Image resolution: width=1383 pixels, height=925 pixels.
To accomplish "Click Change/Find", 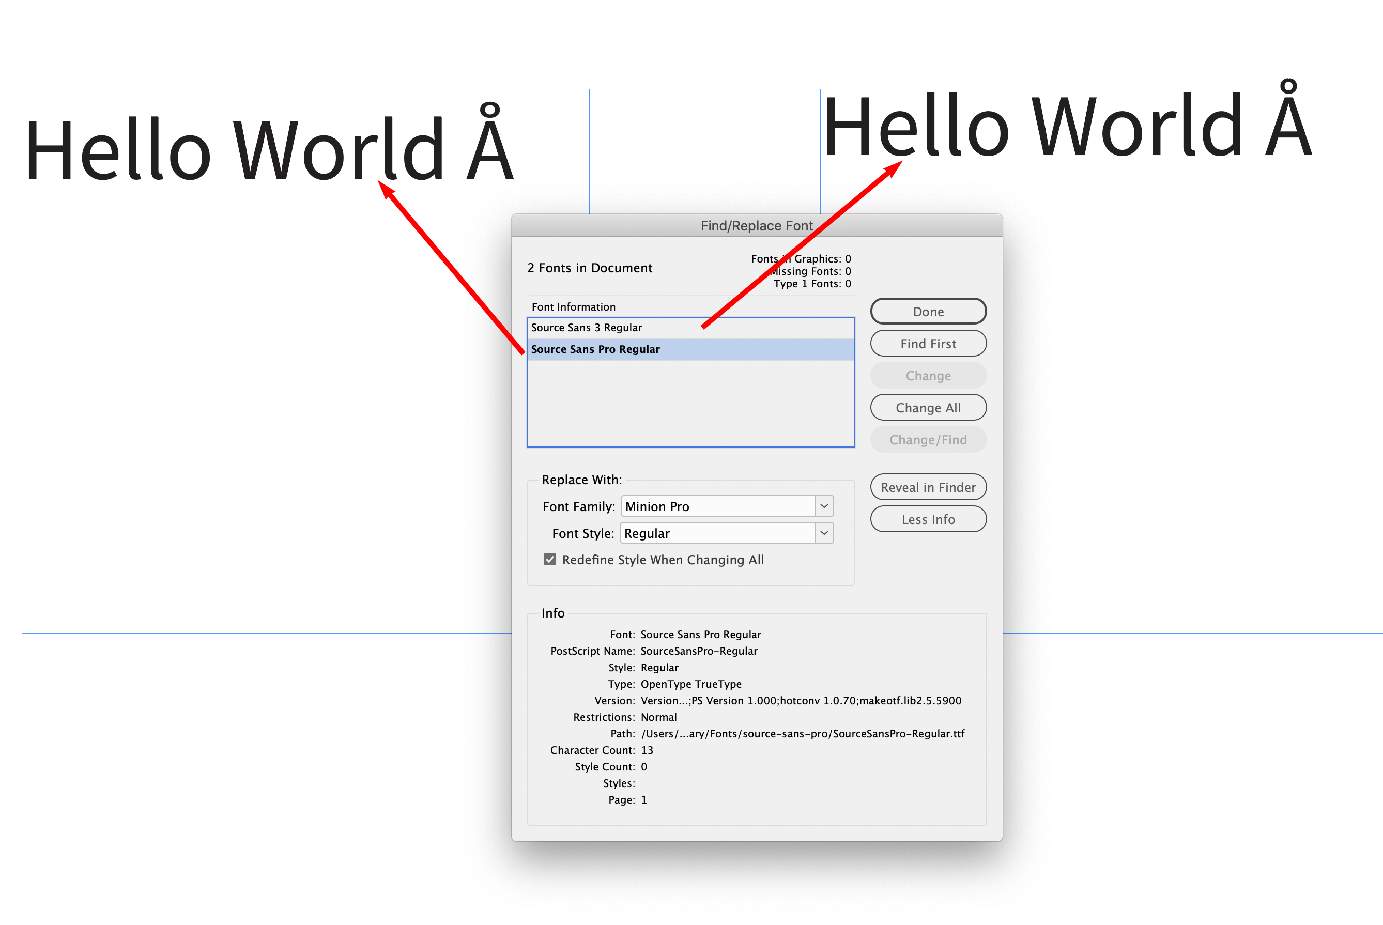I will (928, 439).
